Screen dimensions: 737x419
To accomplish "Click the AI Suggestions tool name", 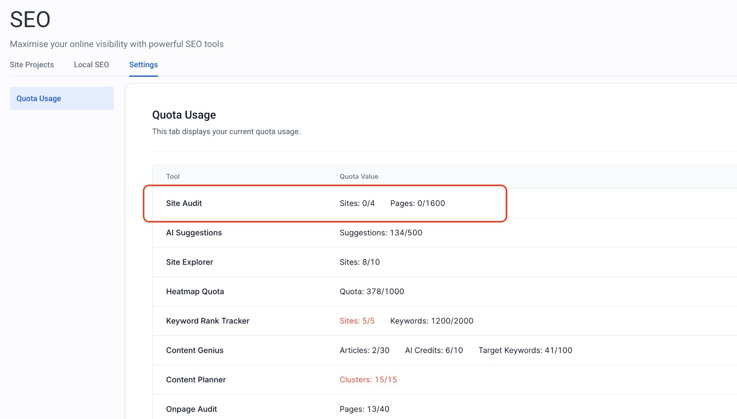I will (194, 233).
